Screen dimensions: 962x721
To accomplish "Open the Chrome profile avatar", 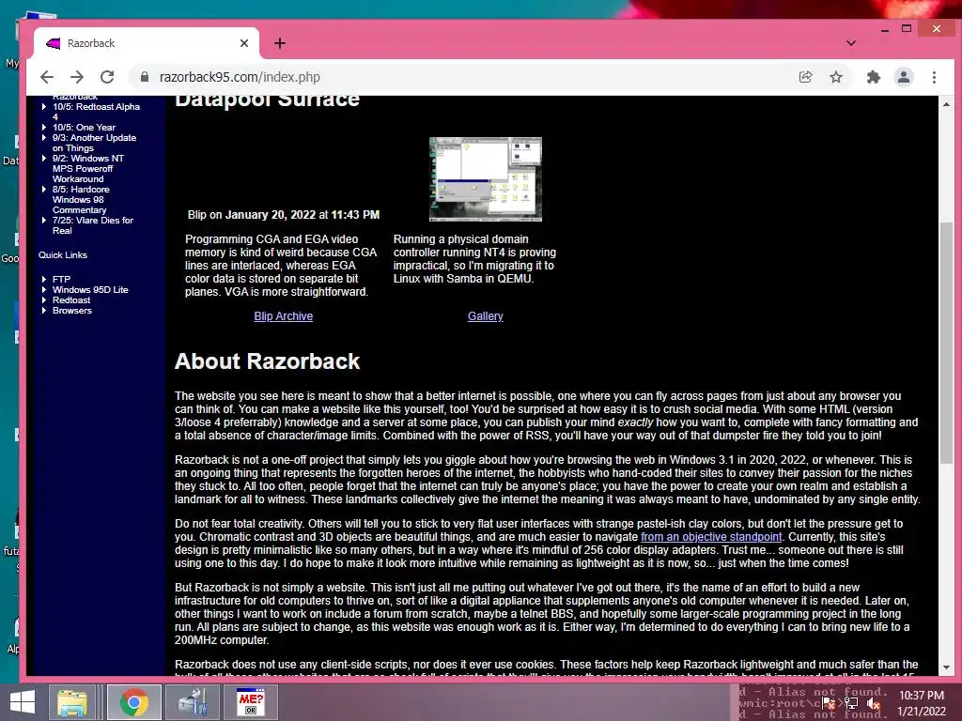I will (x=903, y=77).
